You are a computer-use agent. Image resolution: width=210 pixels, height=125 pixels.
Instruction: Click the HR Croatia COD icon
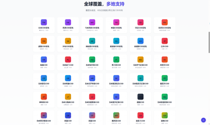click(x=92, y=78)
